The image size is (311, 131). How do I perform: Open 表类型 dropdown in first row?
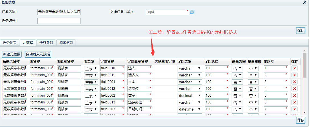[91, 68]
